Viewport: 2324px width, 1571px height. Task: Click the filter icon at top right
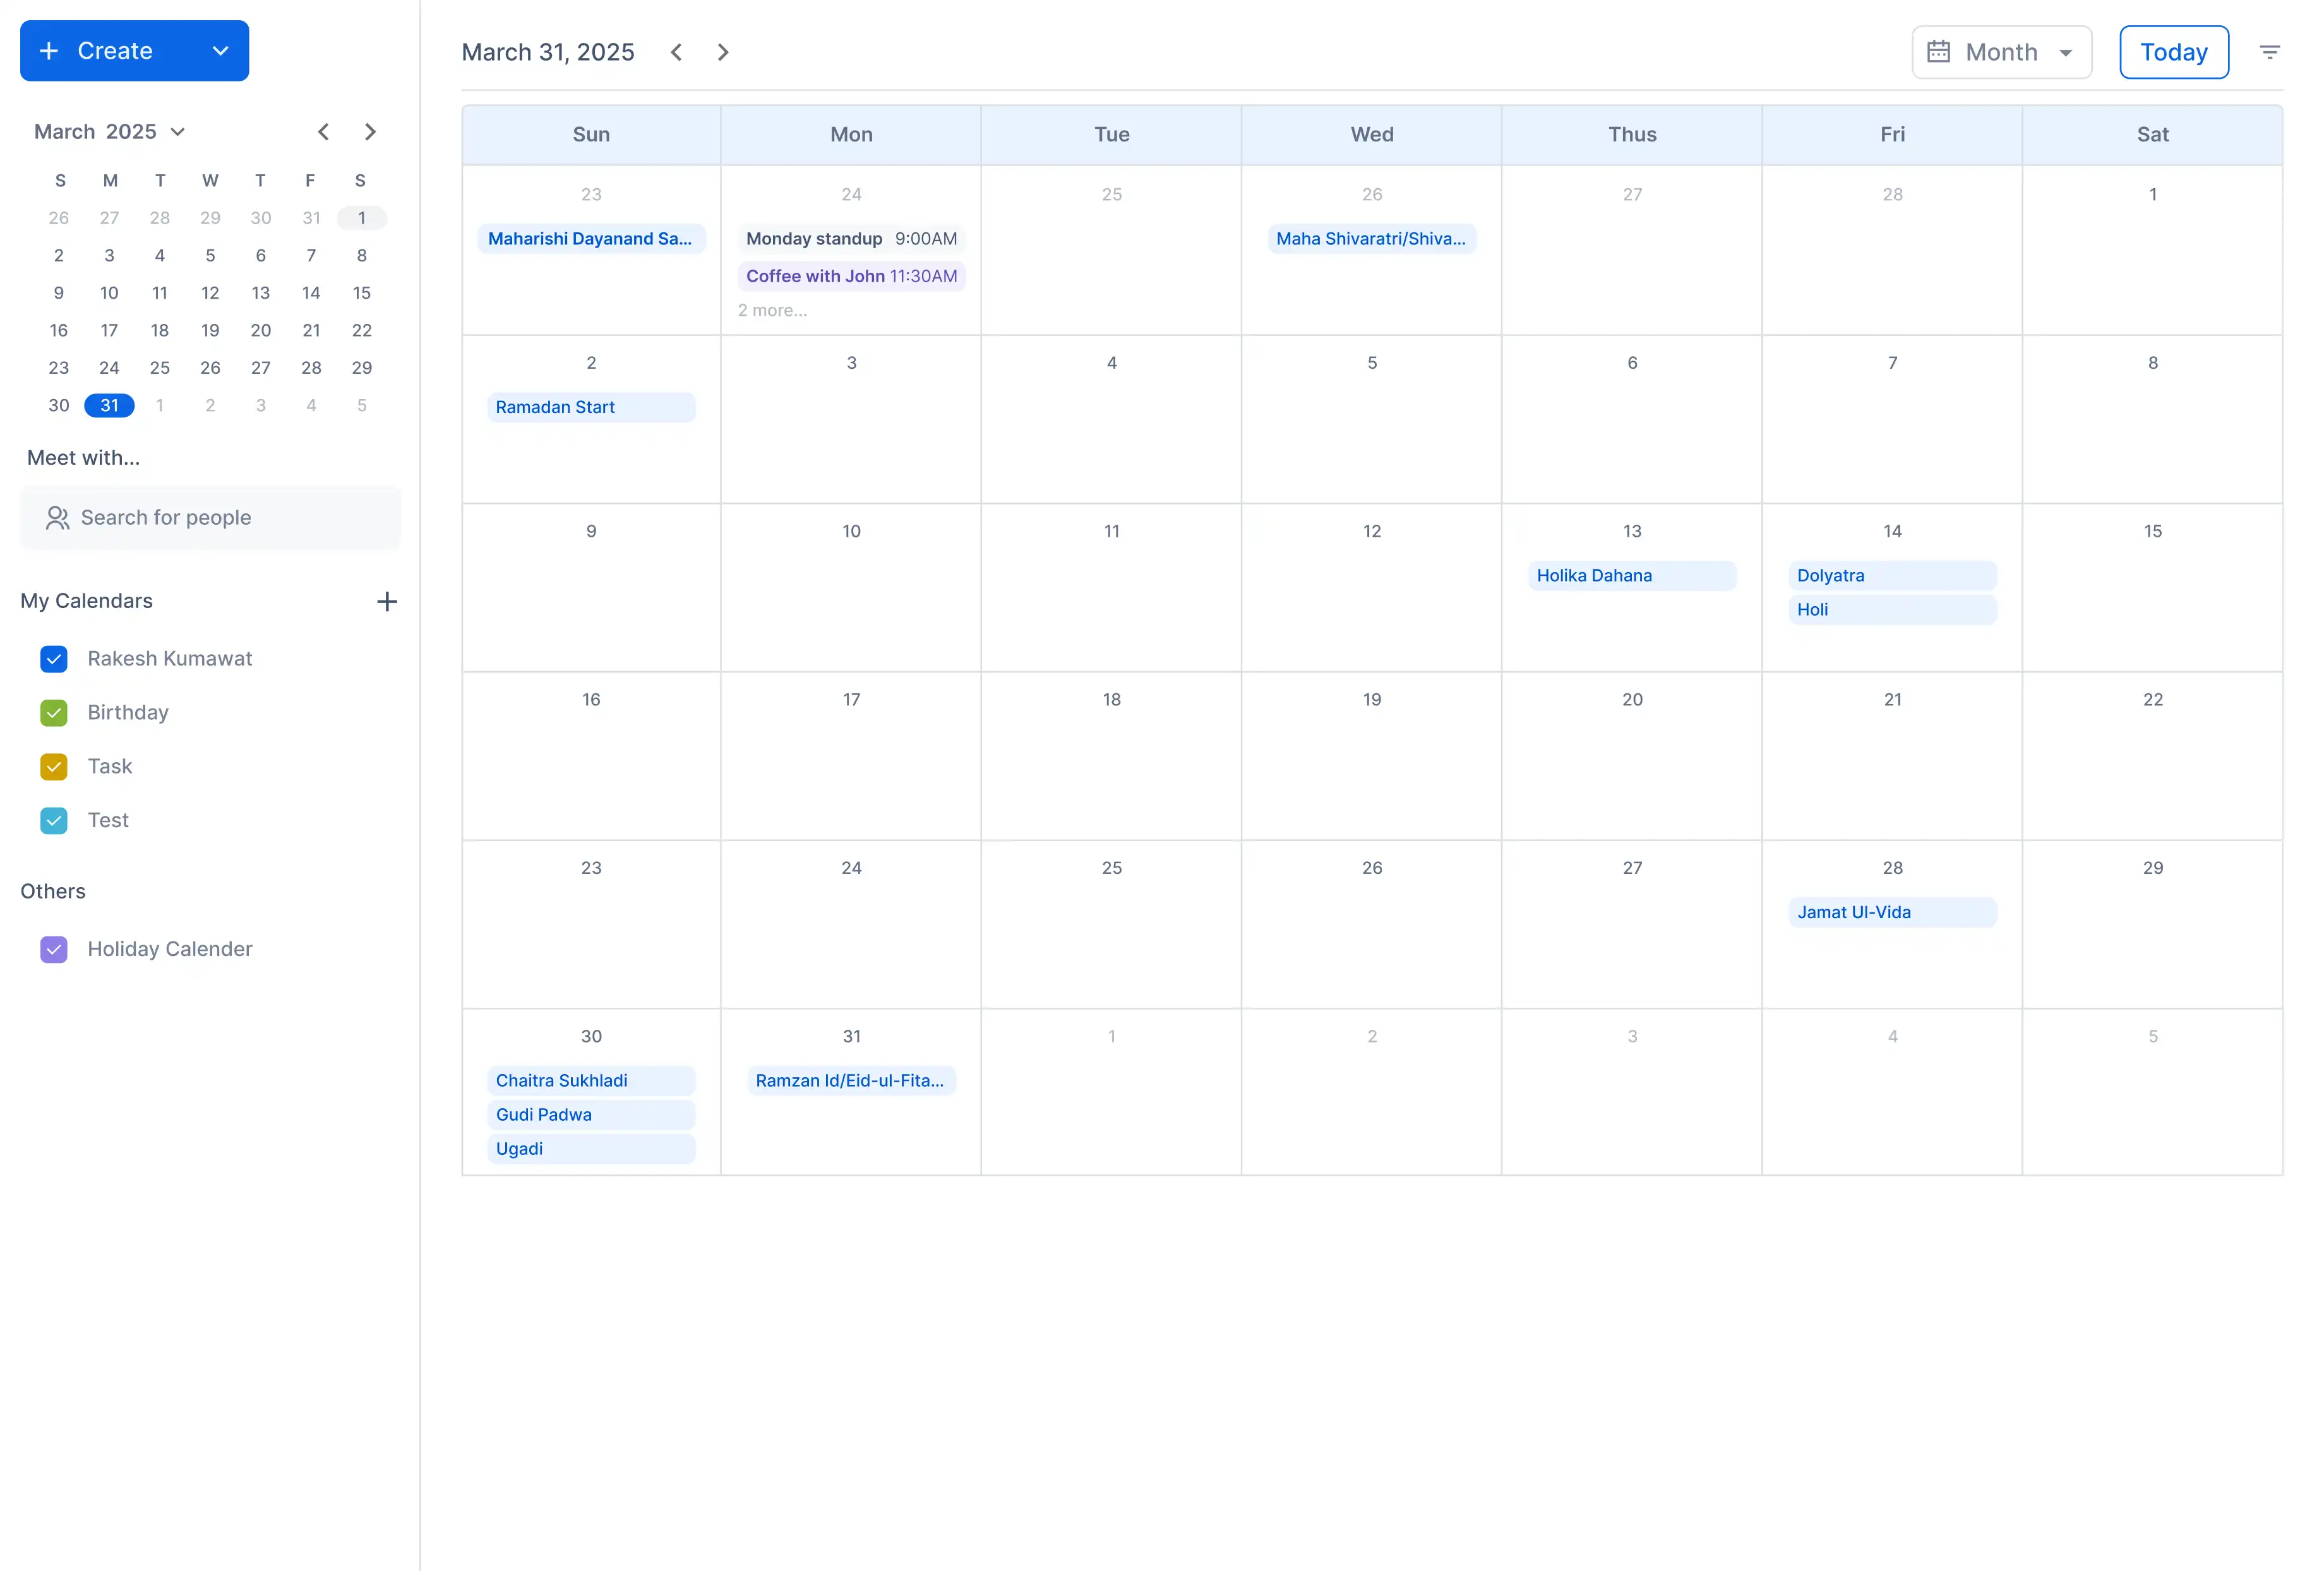(x=2270, y=51)
